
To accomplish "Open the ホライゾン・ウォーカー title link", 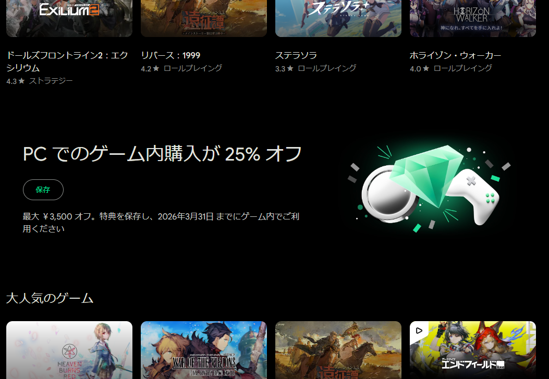I will tap(456, 55).
